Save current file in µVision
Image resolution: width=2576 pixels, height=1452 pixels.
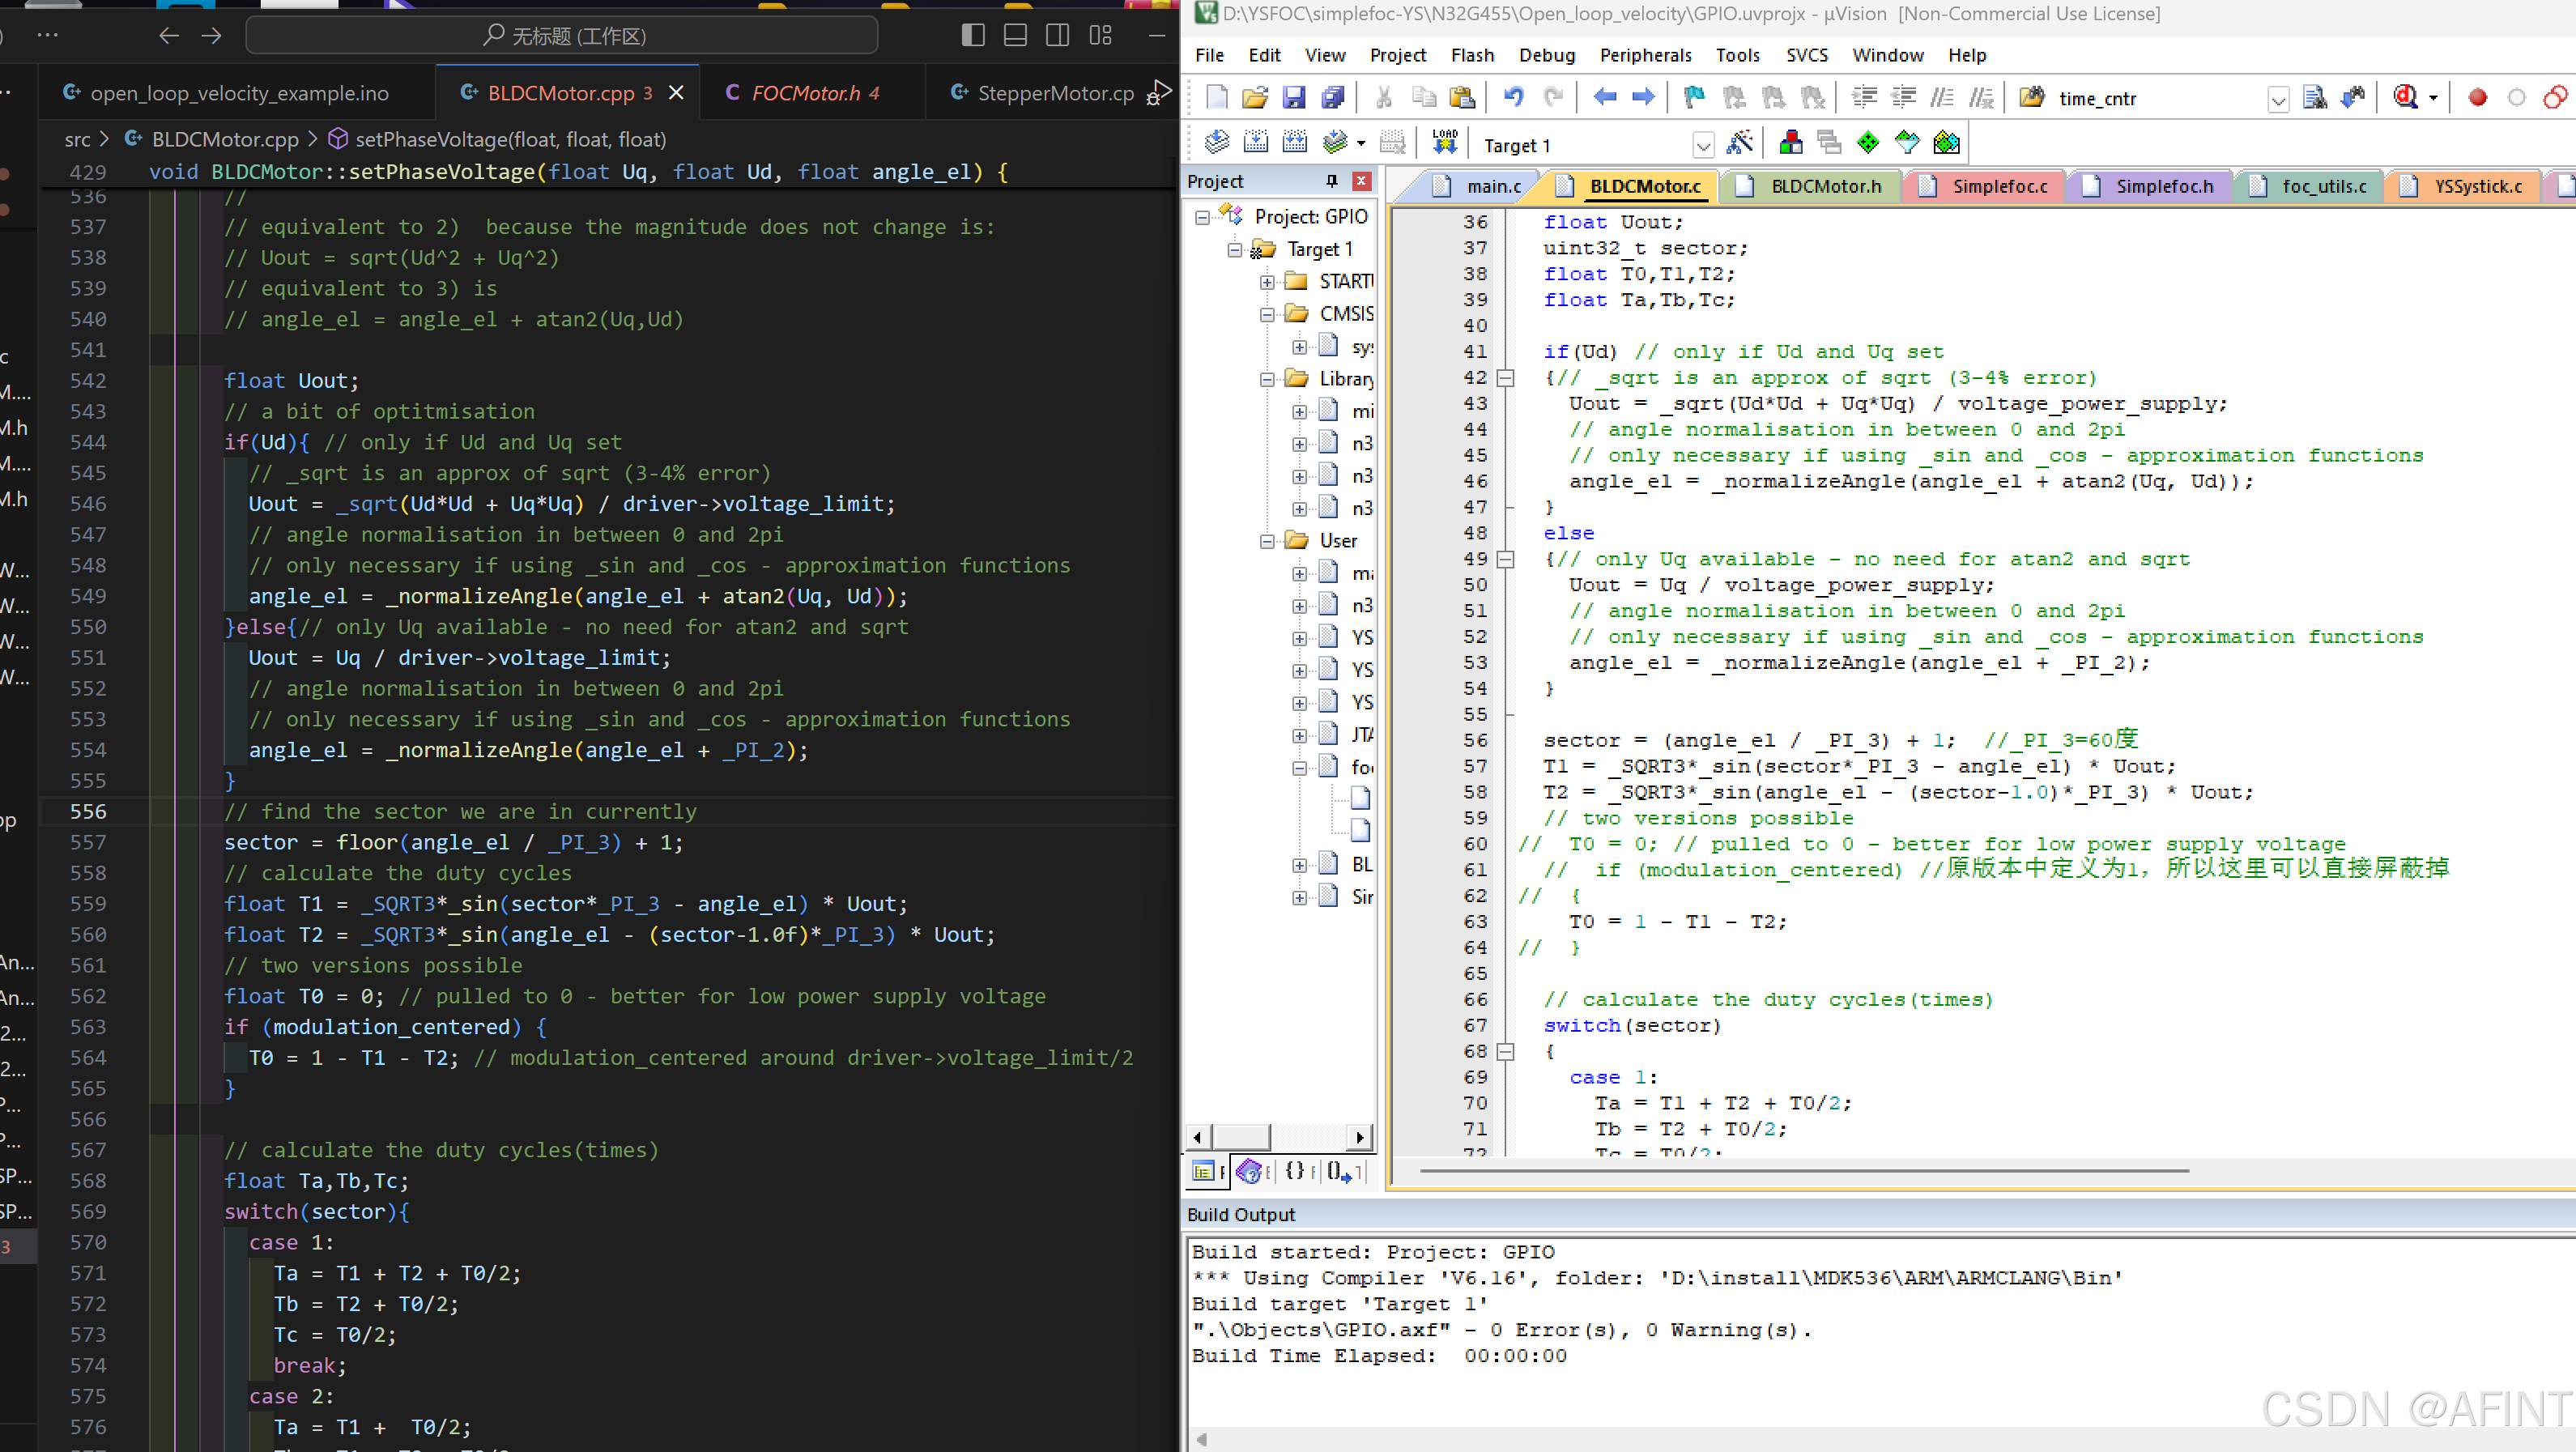1293,97
